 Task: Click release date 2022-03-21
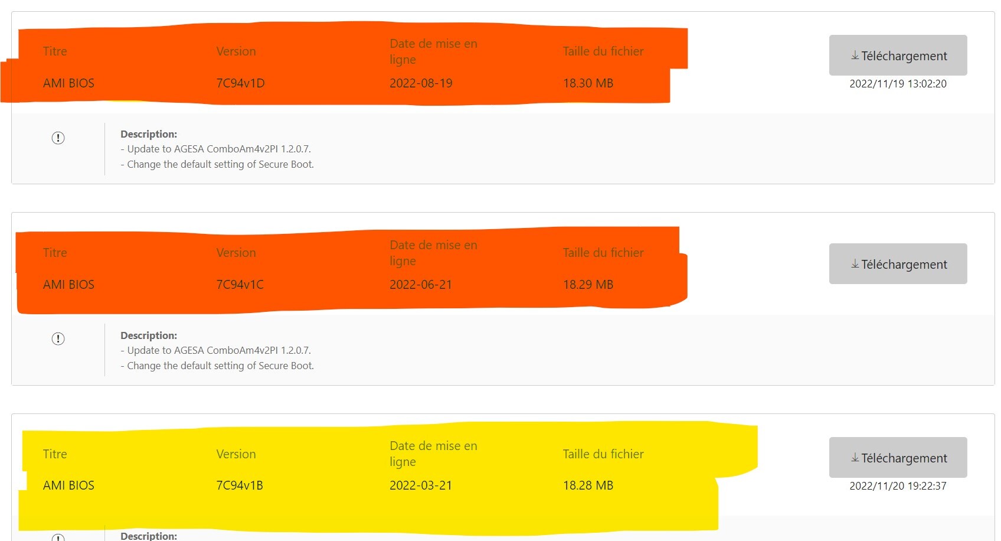(x=421, y=485)
